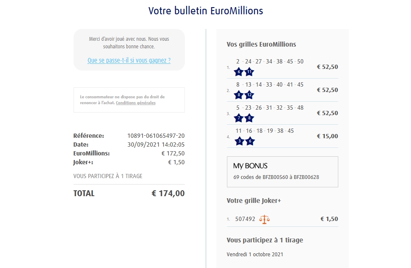Click the Joker+ number 507492
This screenshot has height=268, width=411.
tap(245, 219)
